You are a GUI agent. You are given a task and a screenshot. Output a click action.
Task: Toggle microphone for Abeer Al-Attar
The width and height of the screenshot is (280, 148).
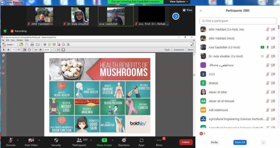[268, 92]
